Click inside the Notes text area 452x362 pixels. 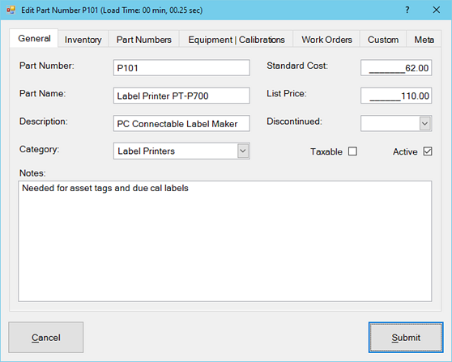pyautogui.click(x=225, y=241)
